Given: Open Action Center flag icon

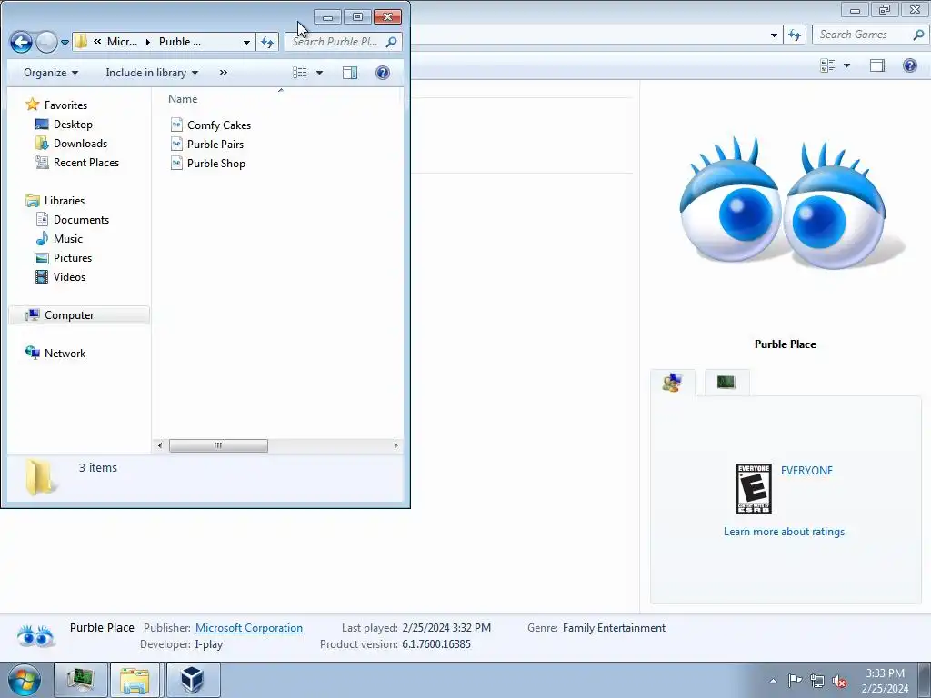Looking at the screenshot, I should (x=795, y=681).
